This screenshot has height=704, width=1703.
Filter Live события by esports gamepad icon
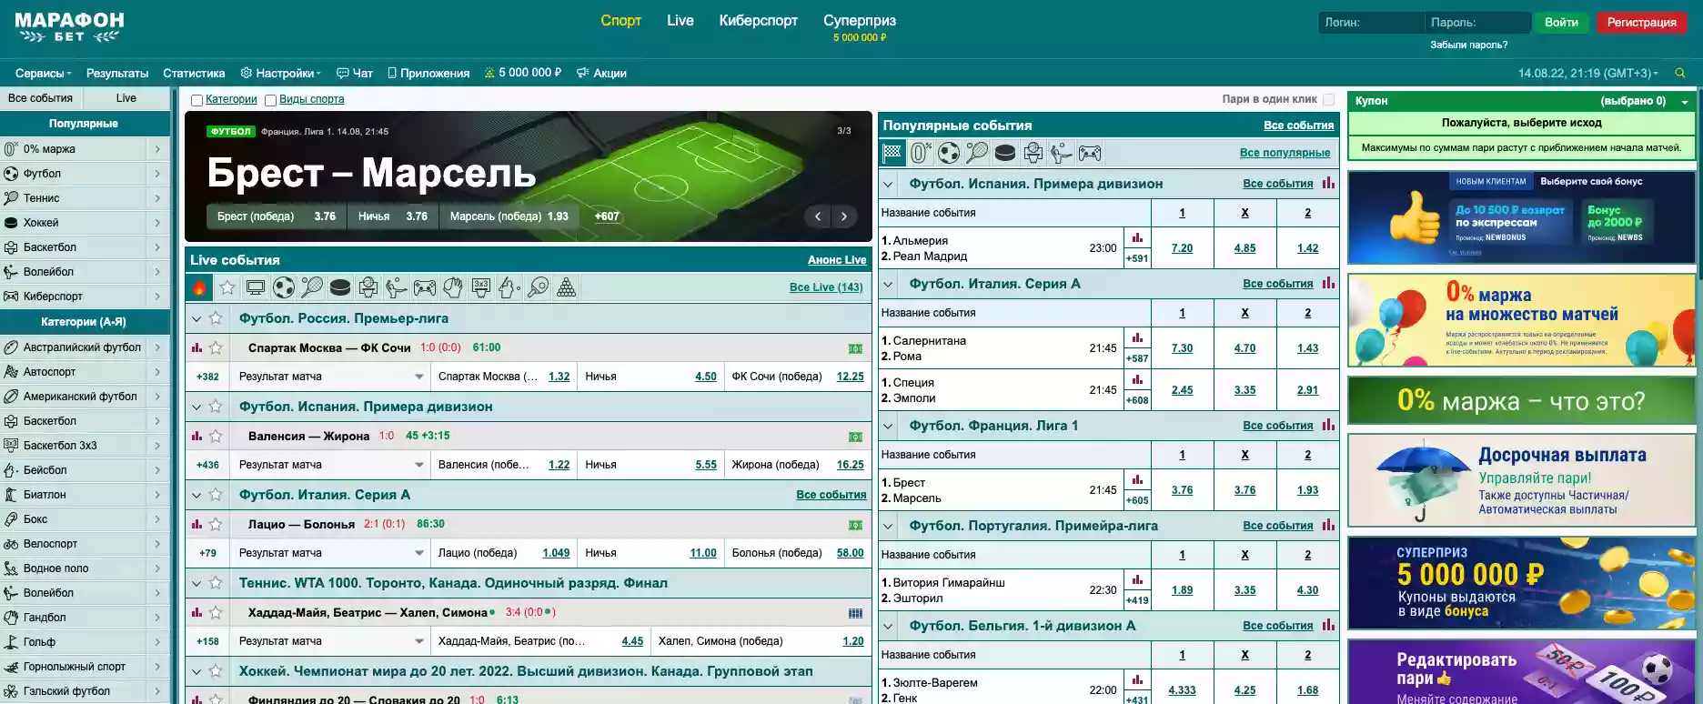pos(425,288)
